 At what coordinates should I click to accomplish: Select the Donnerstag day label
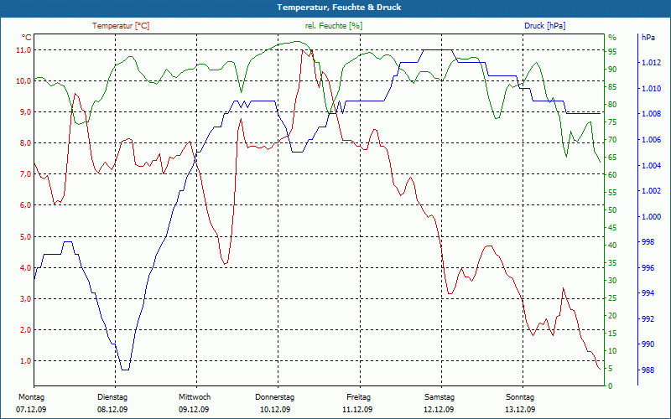click(275, 397)
